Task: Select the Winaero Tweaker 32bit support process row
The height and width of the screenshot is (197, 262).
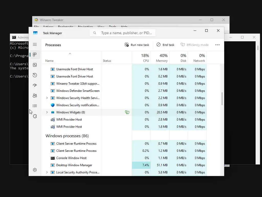Action: pos(124,84)
